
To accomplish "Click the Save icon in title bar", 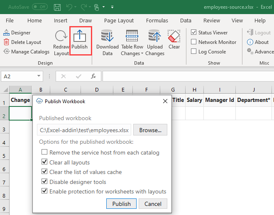I will click(x=57, y=7).
